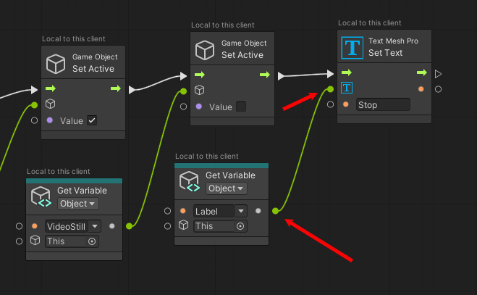Screen dimensions: 477x295
Task: Click flow output arrow on middle Set Active
Action: pyautogui.click(x=265, y=75)
